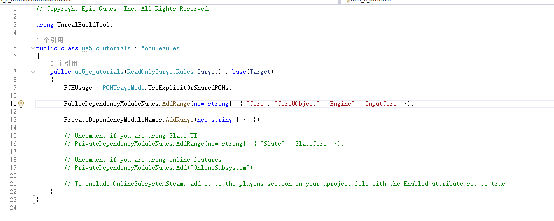Viewport: 554px width, 221px height.
Task: Click the lightbulb quick actions icon
Action: pos(21,104)
